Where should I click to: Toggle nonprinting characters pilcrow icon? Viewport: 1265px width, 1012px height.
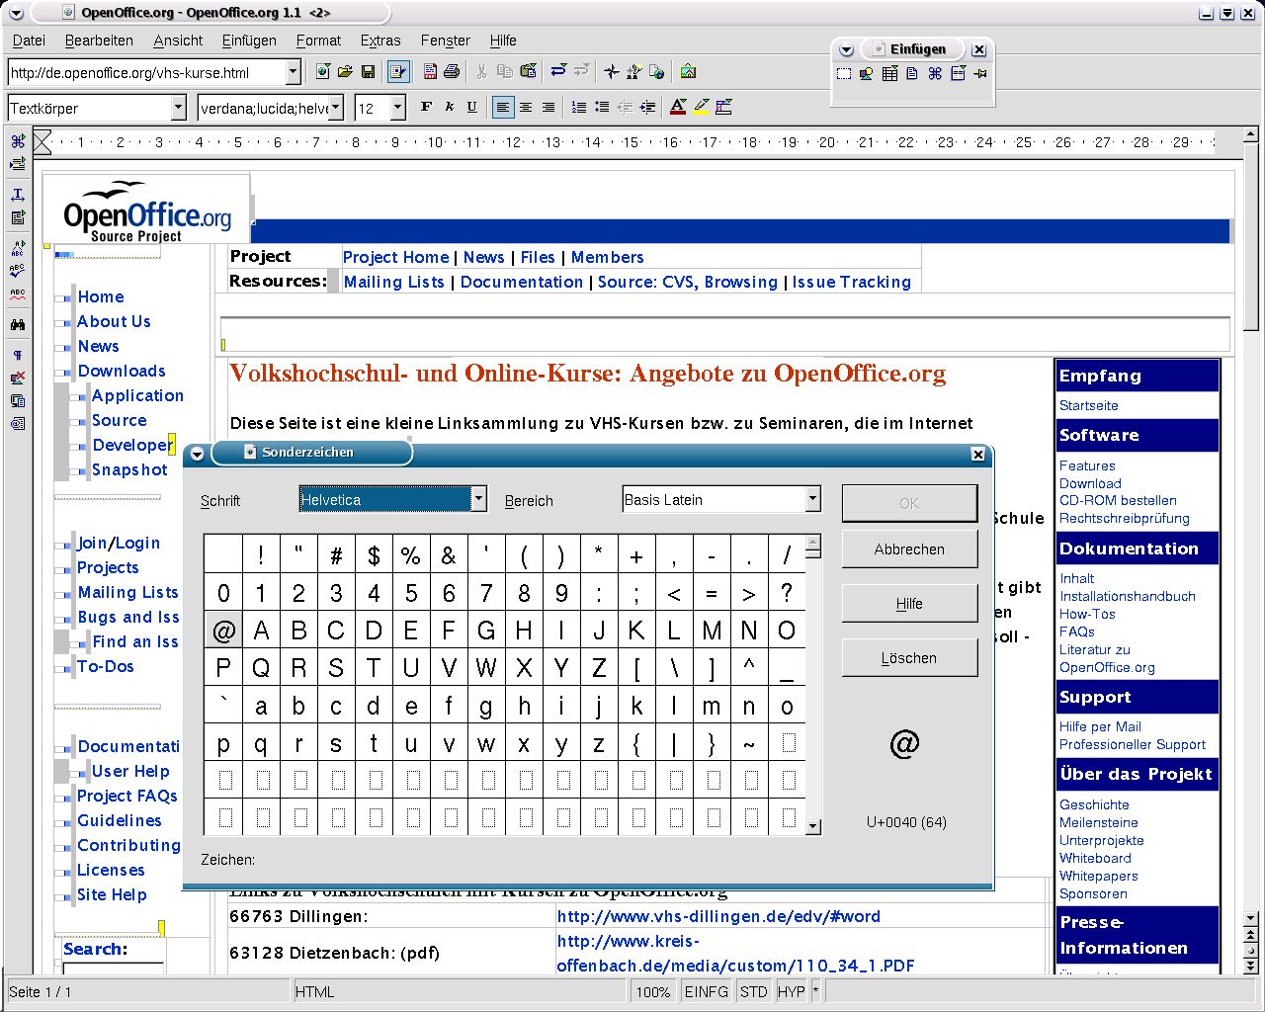tap(18, 355)
